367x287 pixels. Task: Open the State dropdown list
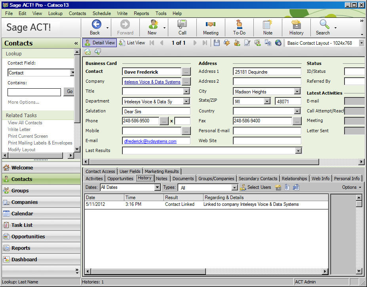pyautogui.click(x=267, y=101)
